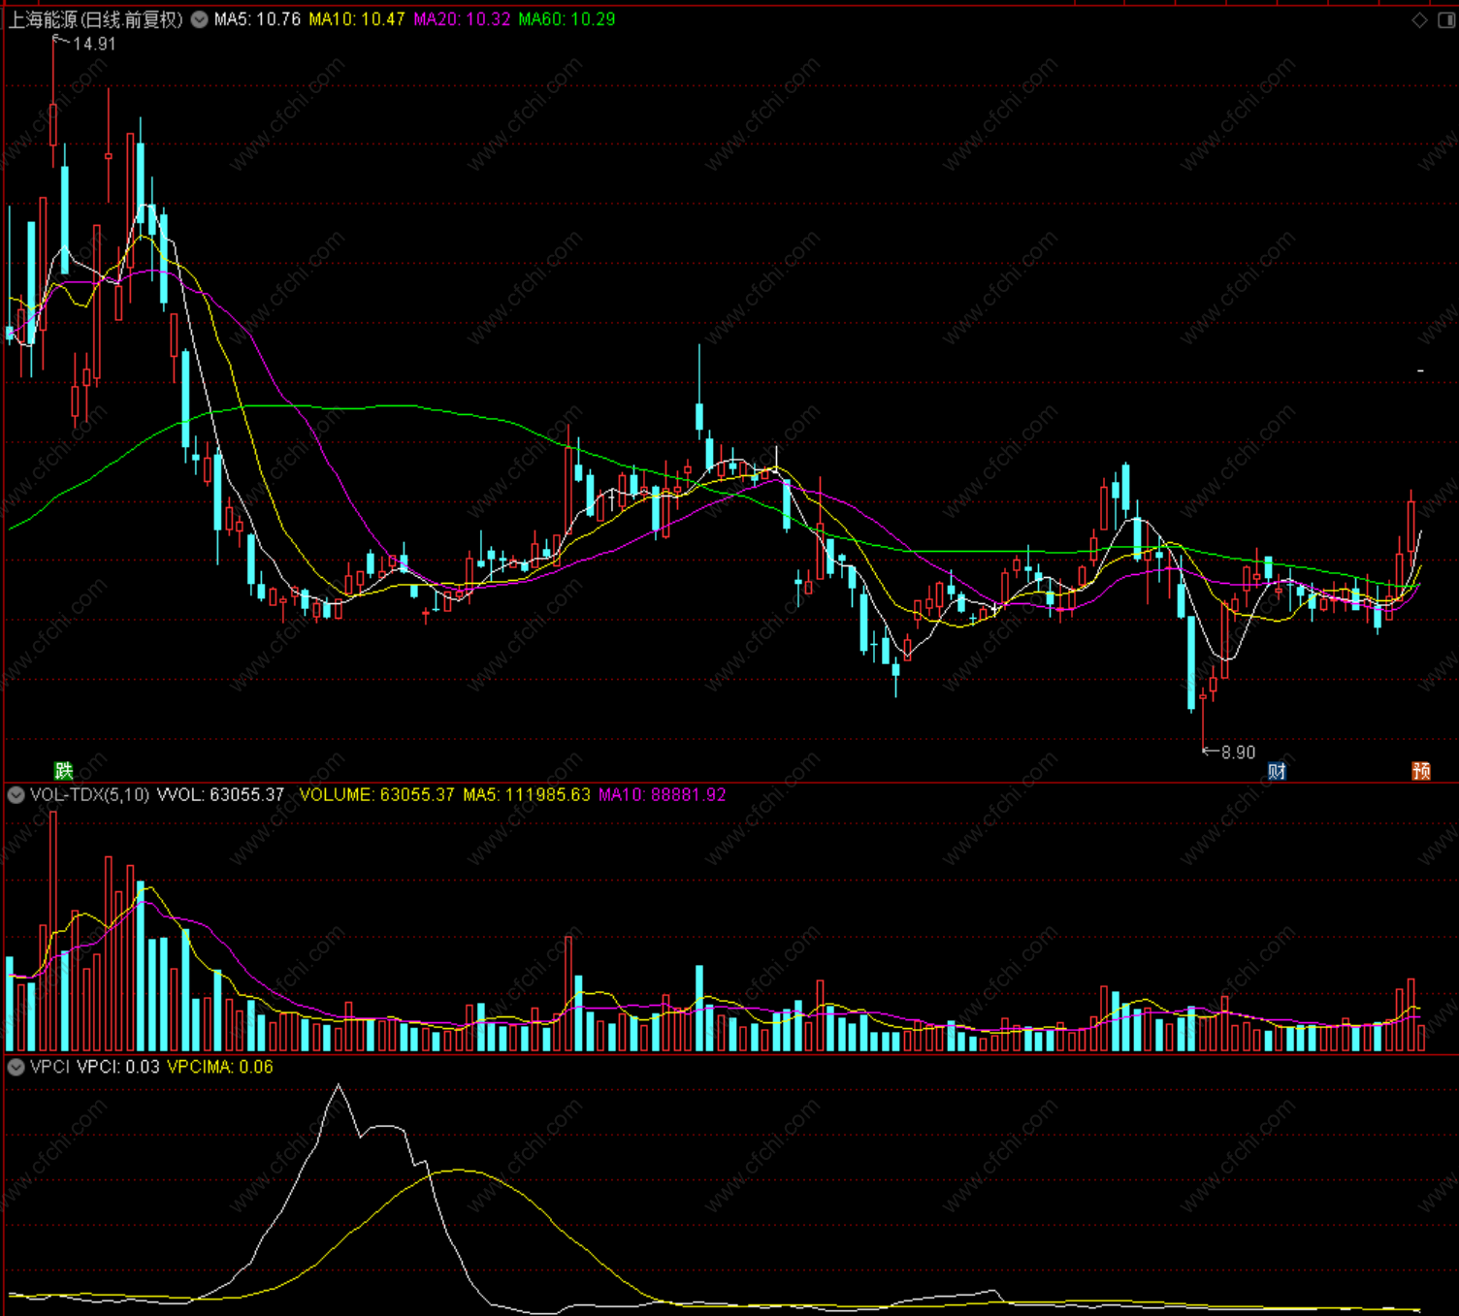1459x1316 pixels.
Task: Select the MA5 moving average label
Action: click(257, 19)
